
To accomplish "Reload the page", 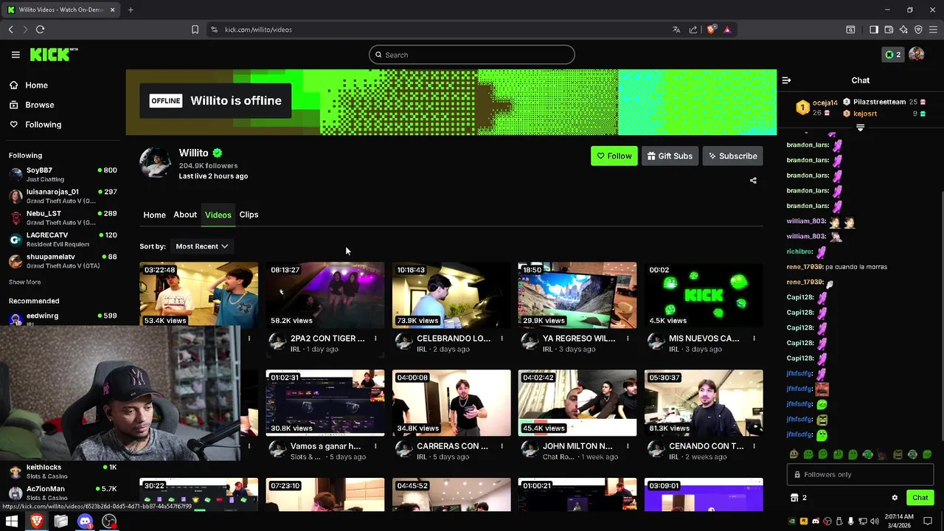I will 40,29.
